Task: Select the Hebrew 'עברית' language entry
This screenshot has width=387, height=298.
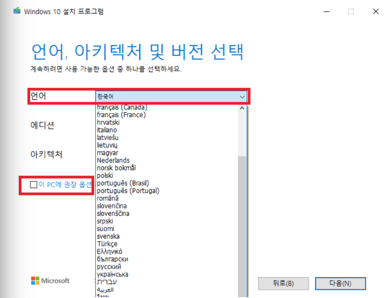Action: click(167, 282)
